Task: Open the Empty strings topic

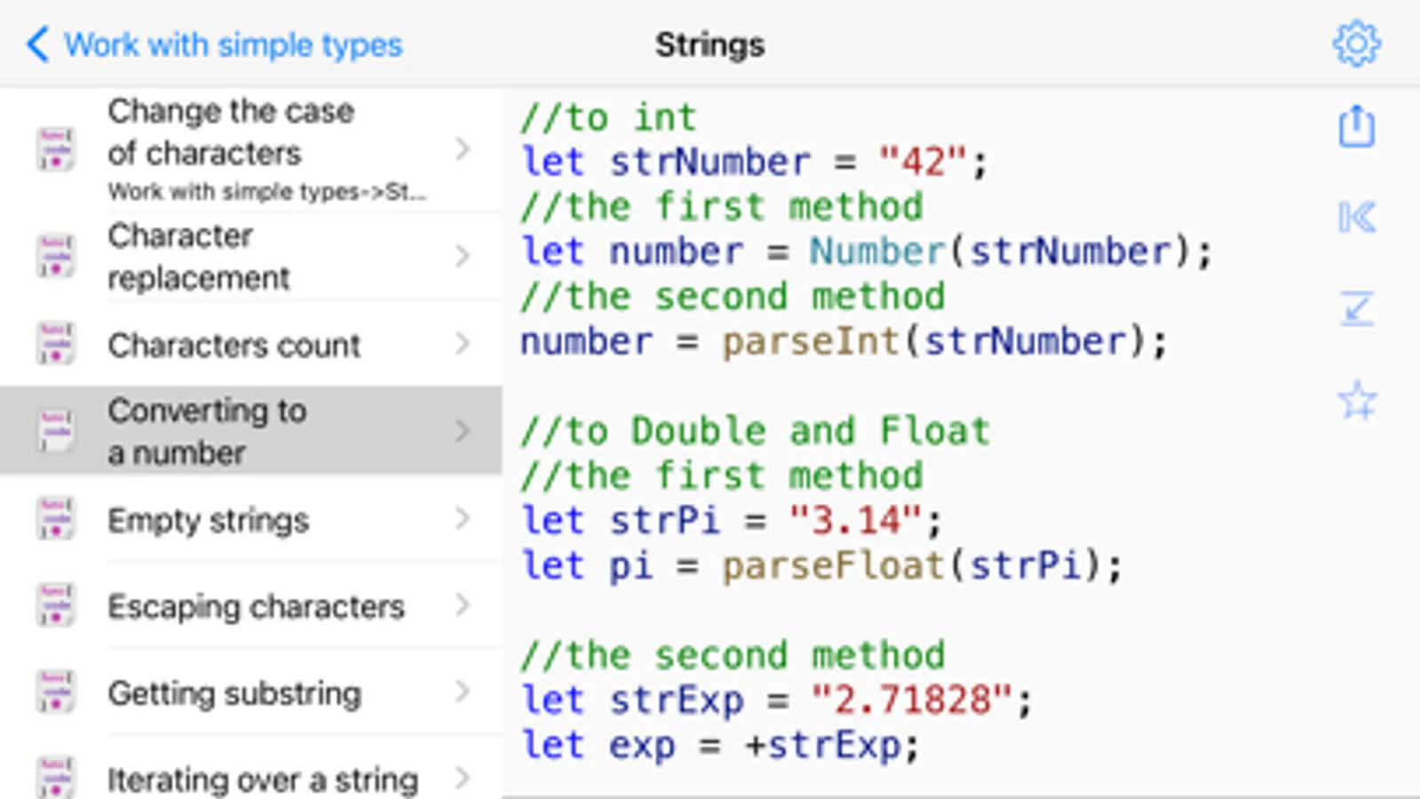Action: click(208, 520)
